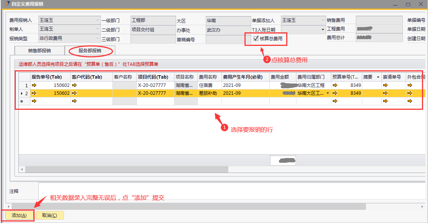This screenshot has width=428, height=223.
Task: Click the 报告单号 arrow in the empty new row
Action: (34, 101)
